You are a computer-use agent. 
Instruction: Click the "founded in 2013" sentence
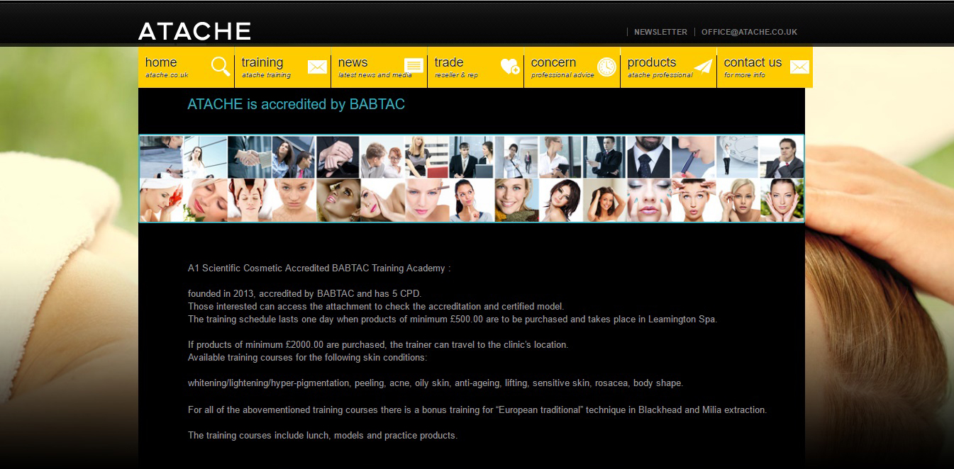click(304, 294)
